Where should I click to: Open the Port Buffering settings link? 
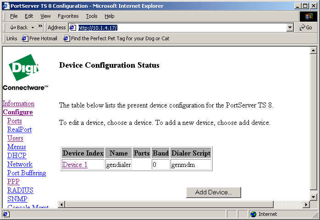tap(27, 173)
